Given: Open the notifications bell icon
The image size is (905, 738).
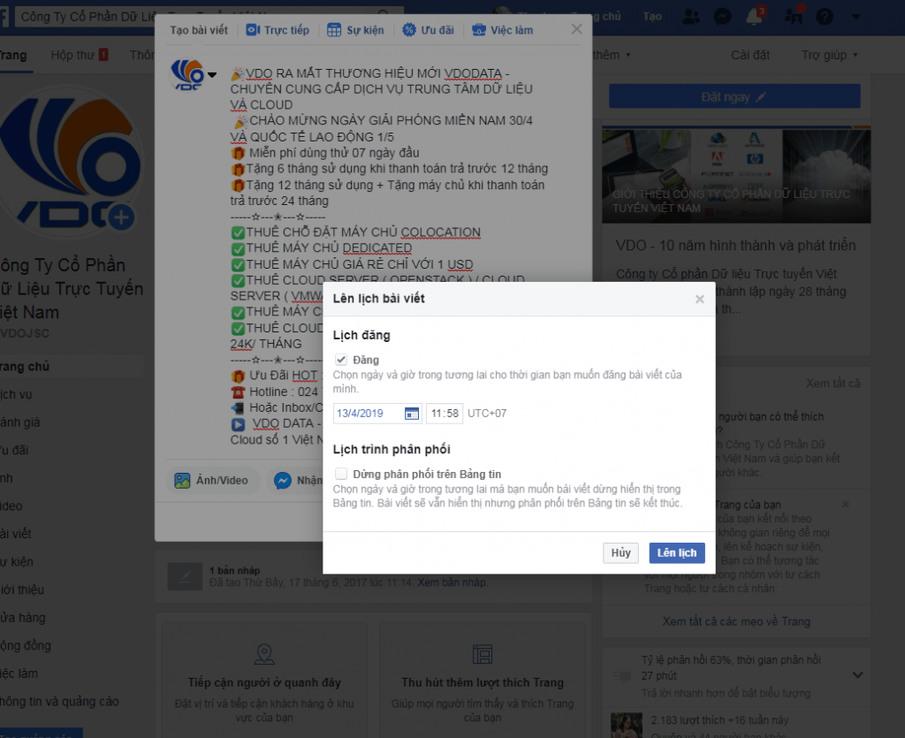Looking at the screenshot, I should [755, 16].
